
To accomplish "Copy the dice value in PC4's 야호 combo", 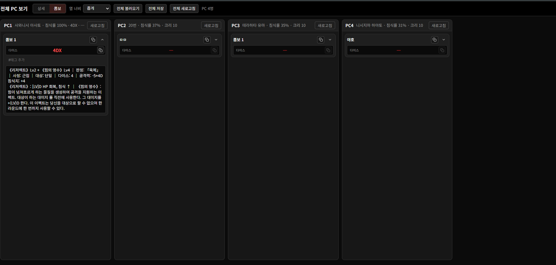I will coord(442,50).
